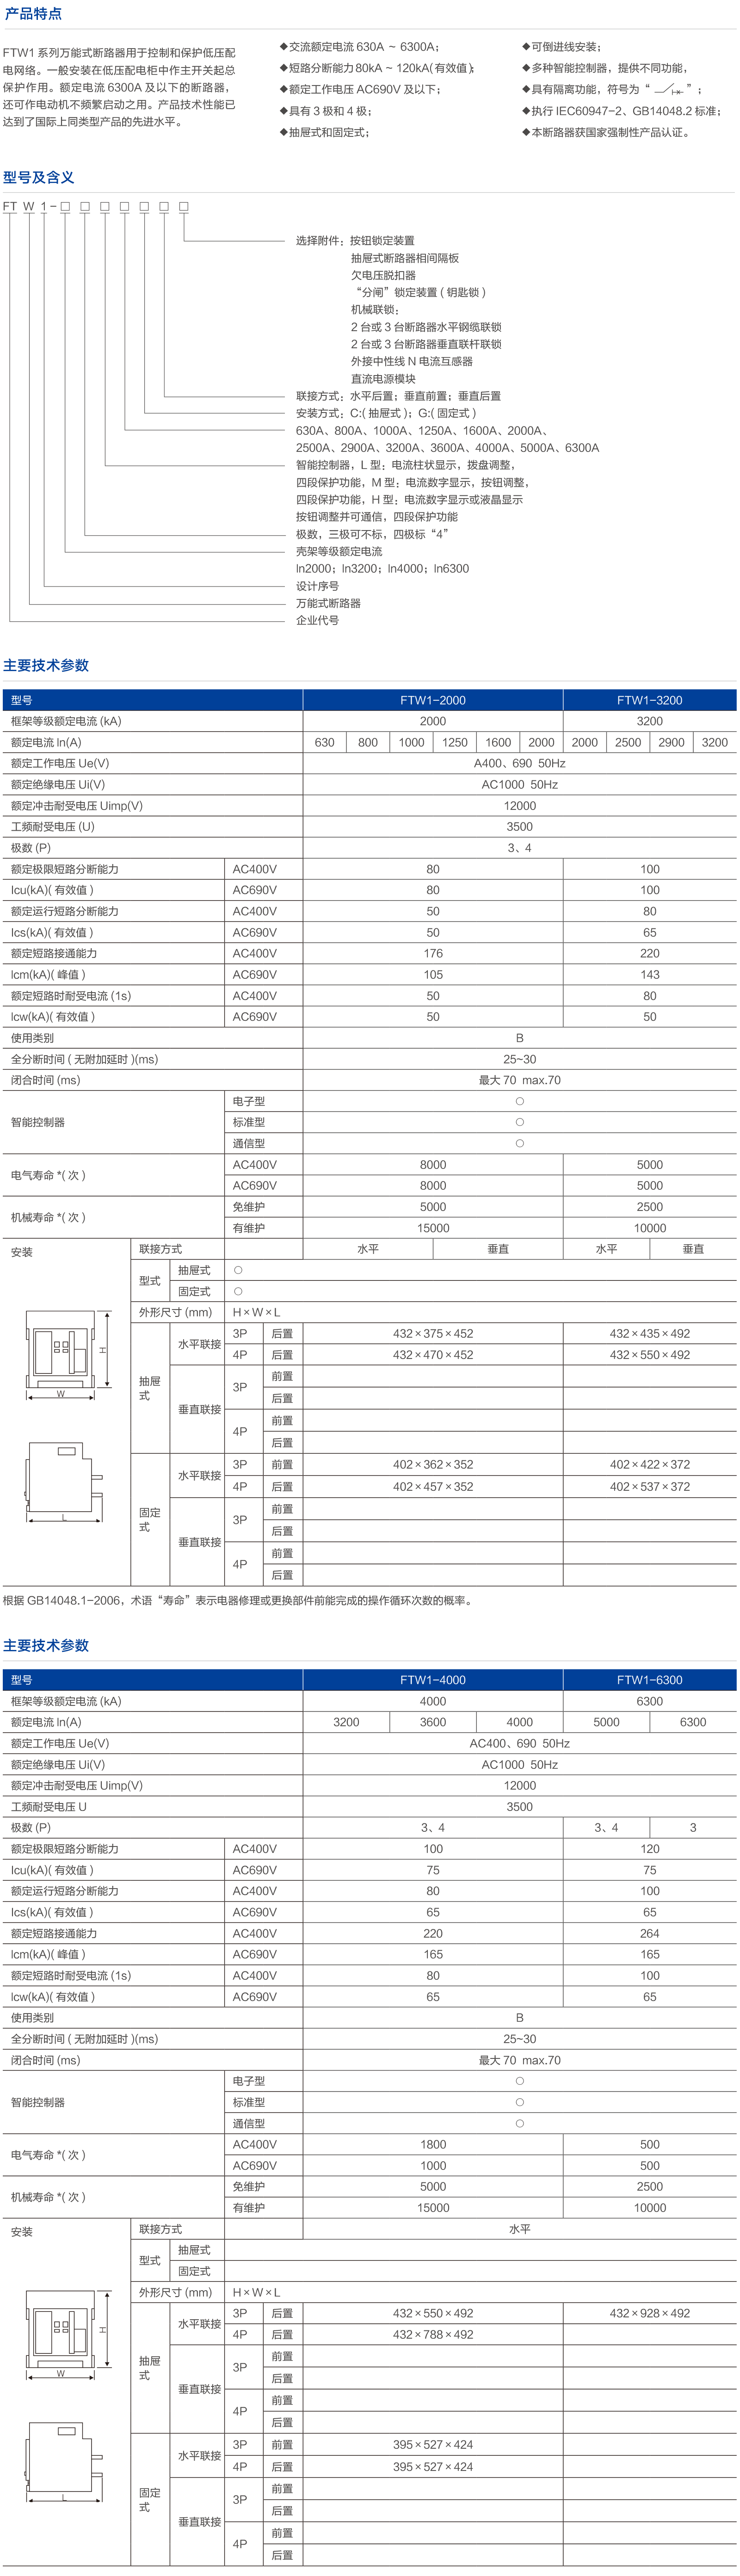
Task: Click 'In2000；In3200；In4000；In6300' frame ratings line
Action: tap(382, 568)
